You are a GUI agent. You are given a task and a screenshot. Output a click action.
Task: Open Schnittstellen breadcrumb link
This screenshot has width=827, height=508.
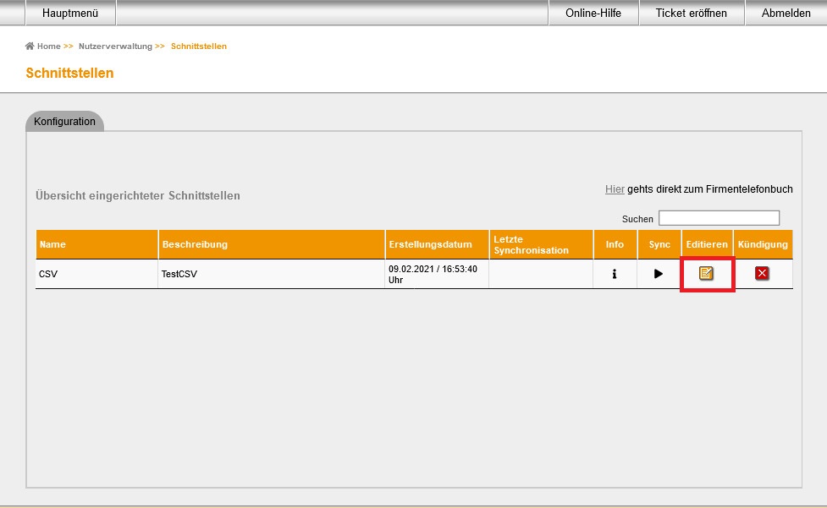coord(199,46)
